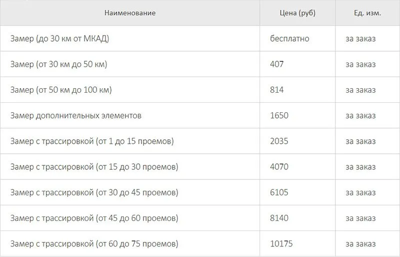
Task: Click the 4070 price cell
Action: tap(297, 166)
